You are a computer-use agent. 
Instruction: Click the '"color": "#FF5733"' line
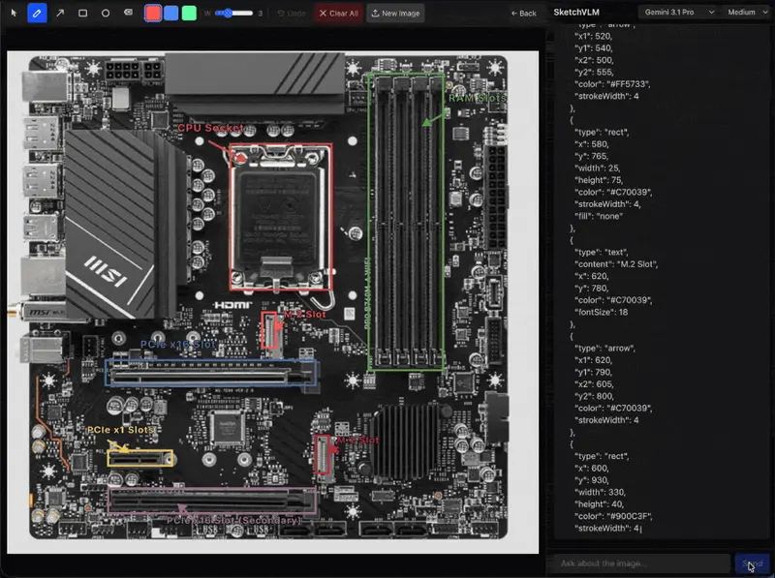[x=612, y=84]
